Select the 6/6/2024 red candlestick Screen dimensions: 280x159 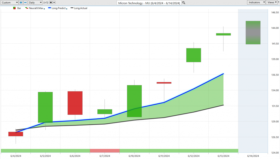tap(75, 103)
